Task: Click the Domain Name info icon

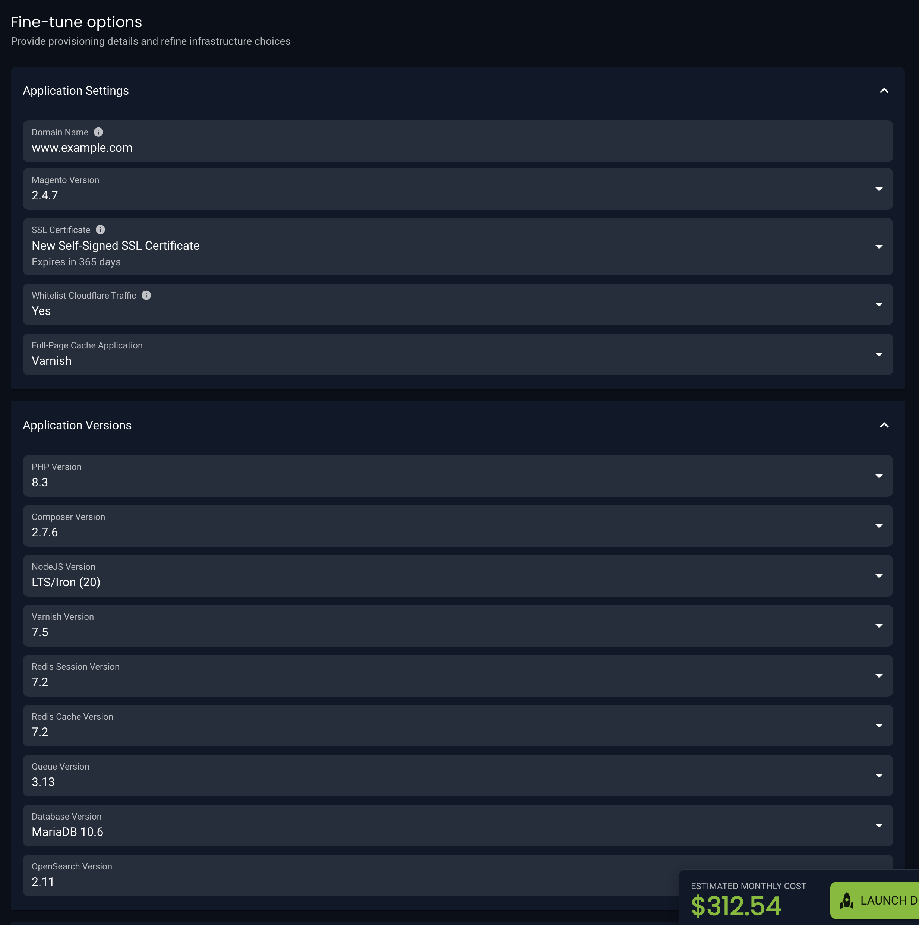Action: click(99, 132)
